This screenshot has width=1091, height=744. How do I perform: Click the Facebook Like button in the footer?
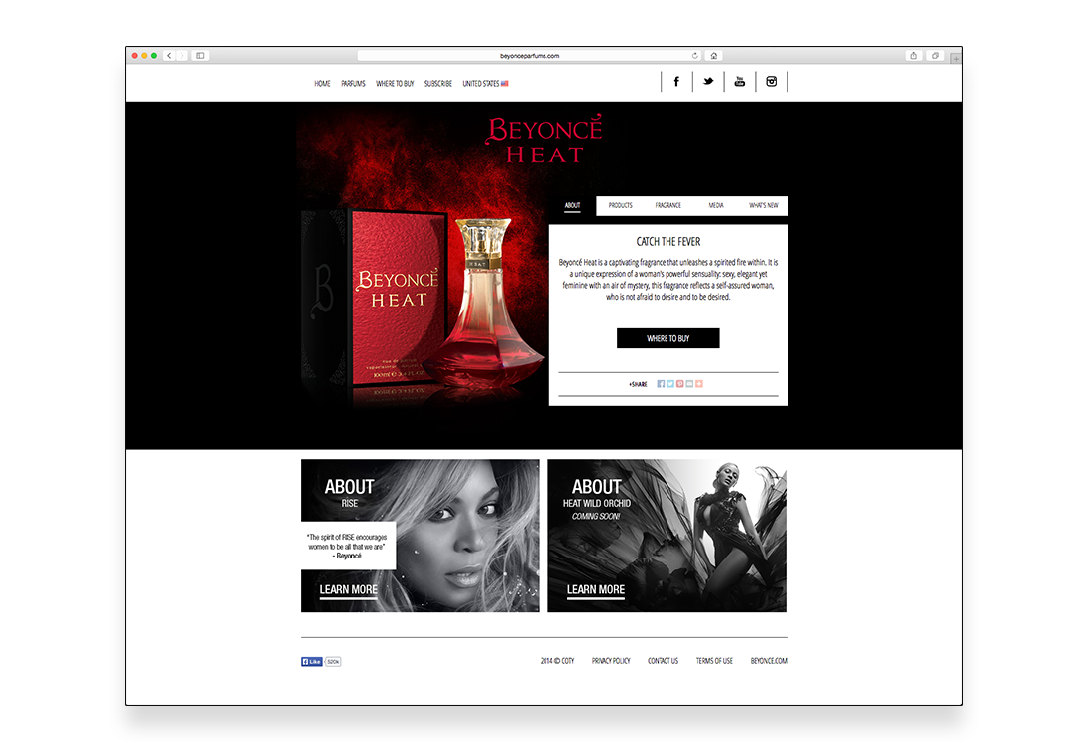pyautogui.click(x=311, y=662)
